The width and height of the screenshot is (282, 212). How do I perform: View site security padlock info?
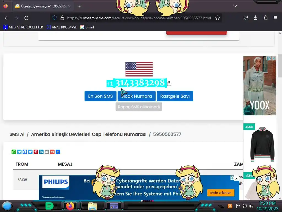click(62, 18)
